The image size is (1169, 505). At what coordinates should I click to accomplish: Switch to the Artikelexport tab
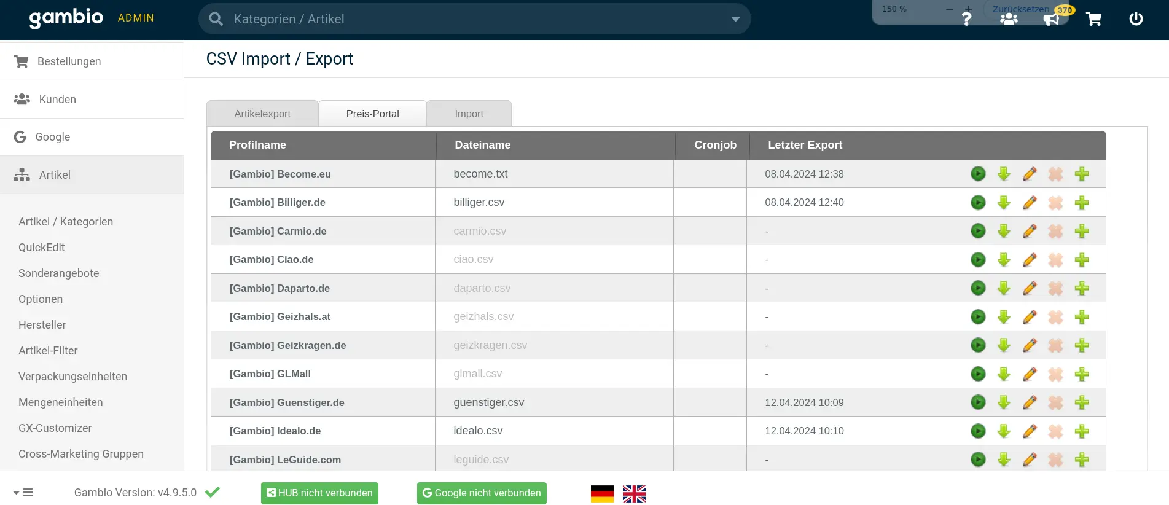(x=262, y=114)
